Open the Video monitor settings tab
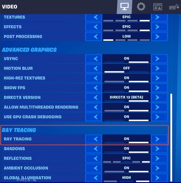This screenshot has height=183, width=181. click(124, 7)
